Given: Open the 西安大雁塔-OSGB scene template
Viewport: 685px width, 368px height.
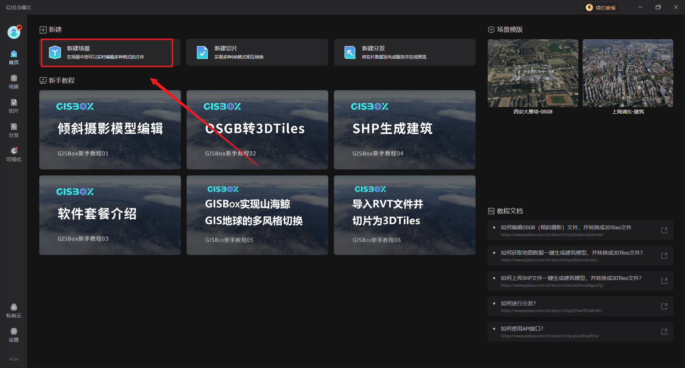Looking at the screenshot, I should [533, 73].
